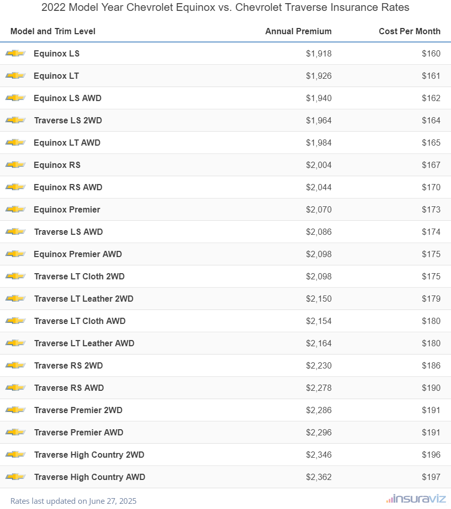The width and height of the screenshot is (451, 509).
Task: Click the Chevrolet logo beside Traverse LS 2WD
Action: click(x=15, y=120)
